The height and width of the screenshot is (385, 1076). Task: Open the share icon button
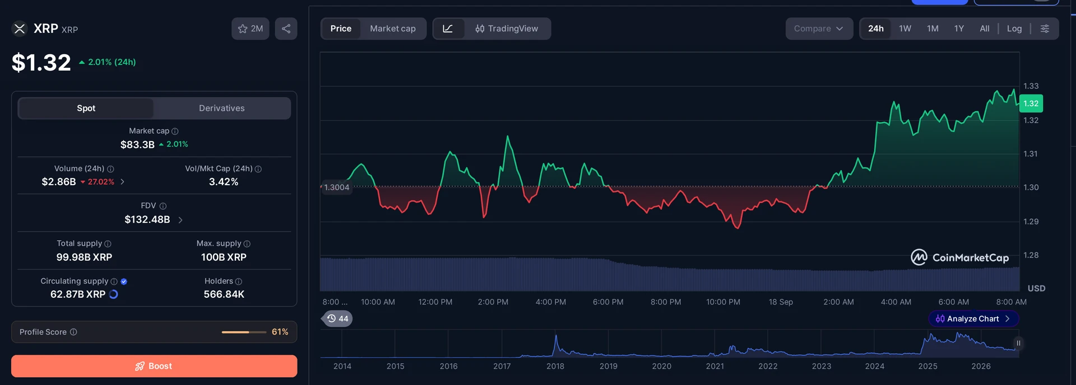286,29
